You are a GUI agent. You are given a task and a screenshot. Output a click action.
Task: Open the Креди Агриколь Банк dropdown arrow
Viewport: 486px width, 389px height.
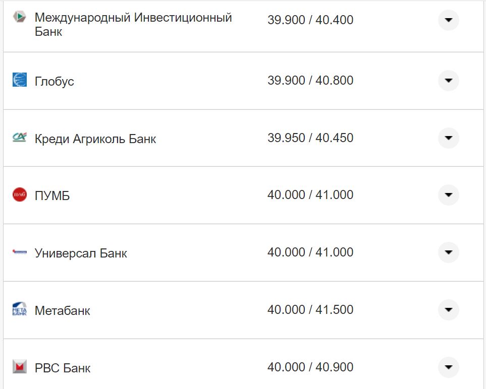(448, 137)
